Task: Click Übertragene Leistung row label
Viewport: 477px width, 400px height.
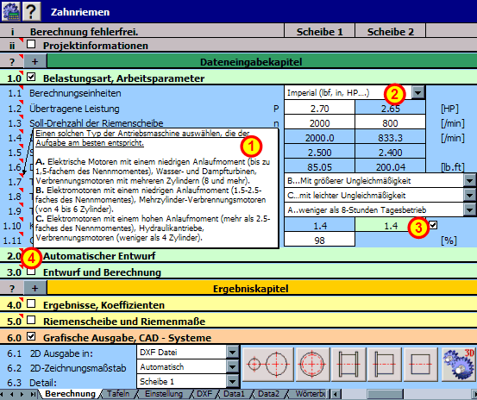Action: 74,109
